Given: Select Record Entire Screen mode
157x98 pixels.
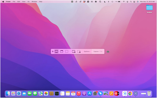Looking at the screenshot, I should 74,51.
